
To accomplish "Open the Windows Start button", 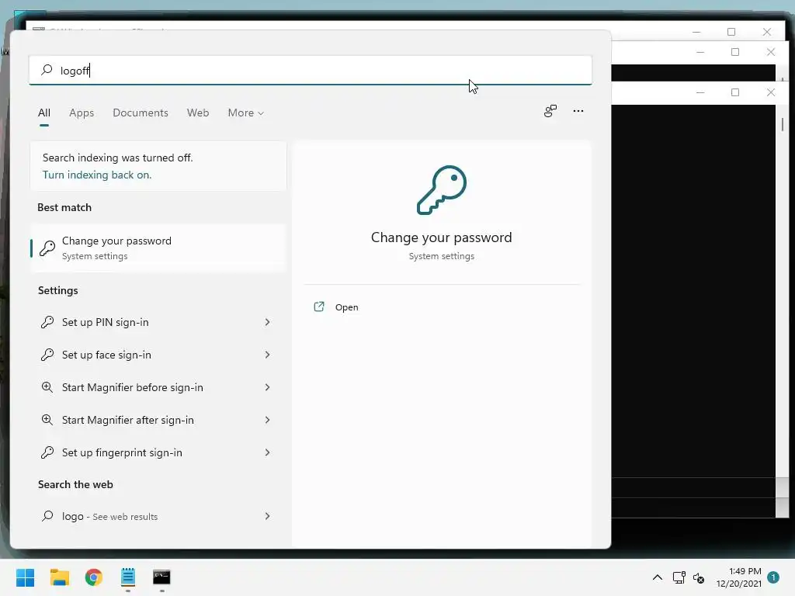I will click(x=26, y=577).
